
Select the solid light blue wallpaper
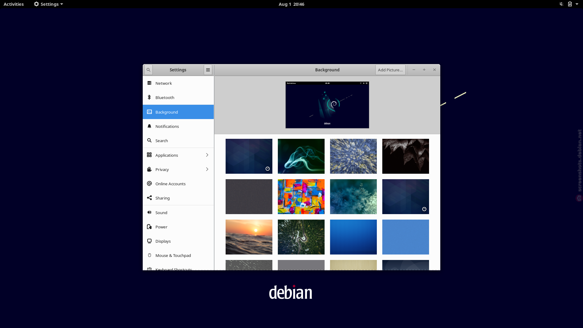click(x=406, y=237)
